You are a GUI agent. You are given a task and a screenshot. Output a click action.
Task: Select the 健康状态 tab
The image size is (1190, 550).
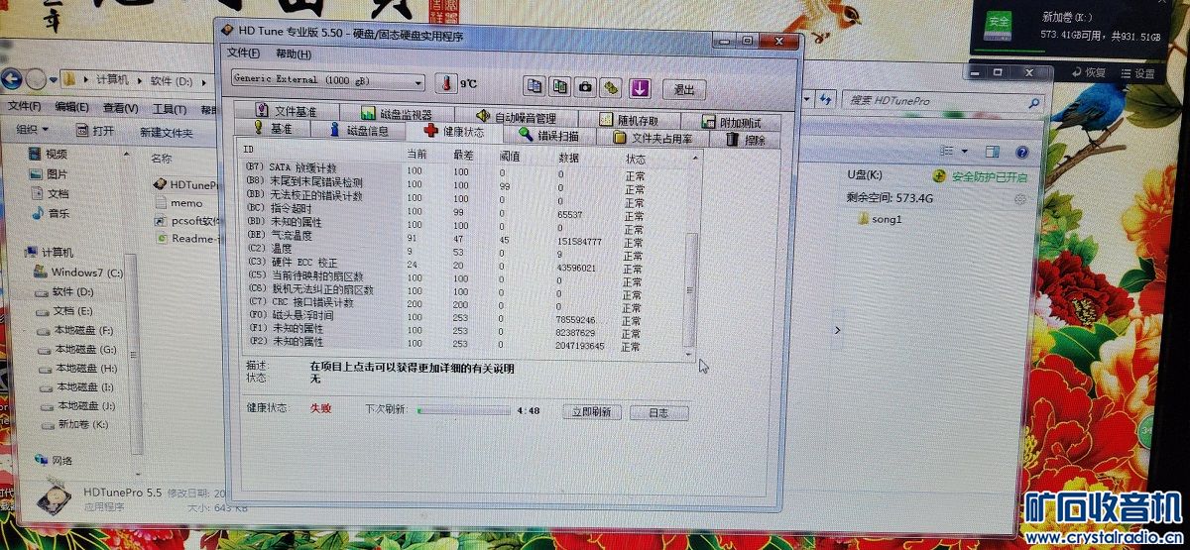point(454,132)
